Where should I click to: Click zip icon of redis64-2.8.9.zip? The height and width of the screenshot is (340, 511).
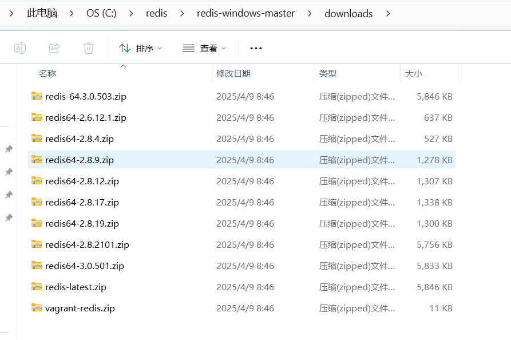(x=37, y=159)
